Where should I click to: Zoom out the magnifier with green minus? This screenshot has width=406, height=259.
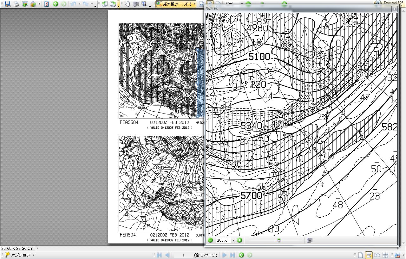[x=210, y=240]
